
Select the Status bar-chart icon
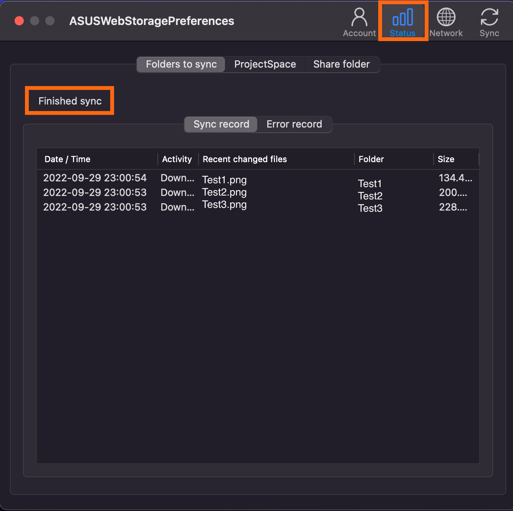point(402,17)
